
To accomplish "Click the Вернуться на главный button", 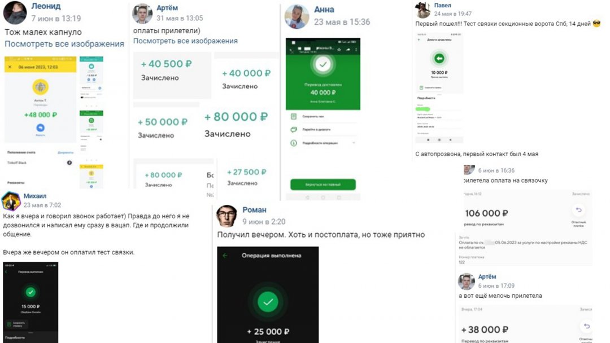I will pos(323,184).
